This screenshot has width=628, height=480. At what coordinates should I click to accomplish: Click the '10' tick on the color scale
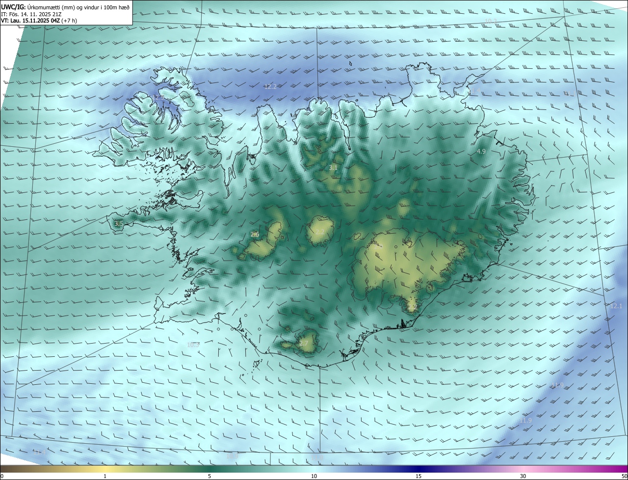[x=314, y=476]
